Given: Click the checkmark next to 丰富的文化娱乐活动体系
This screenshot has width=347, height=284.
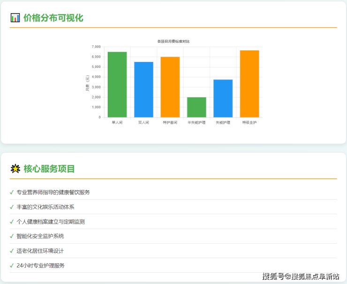Looking at the screenshot, I should [12, 207].
